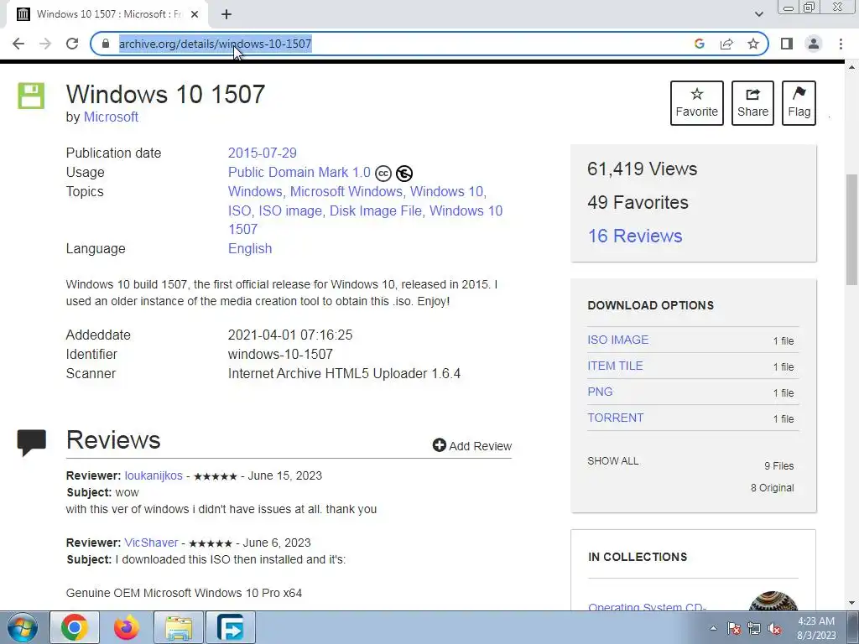Viewport: 859px width, 644px height.
Task: Open Chrome's three-dot menu
Action: [x=841, y=44]
